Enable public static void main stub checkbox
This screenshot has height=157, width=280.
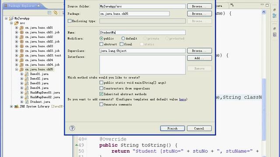(x=101, y=82)
